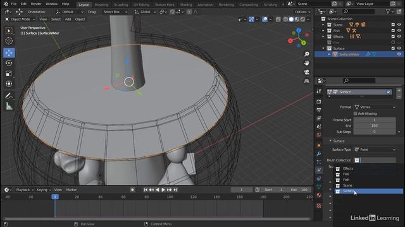Hide the Fish collection in viewport
This screenshot has width=405, height=227.
[x=399, y=31]
